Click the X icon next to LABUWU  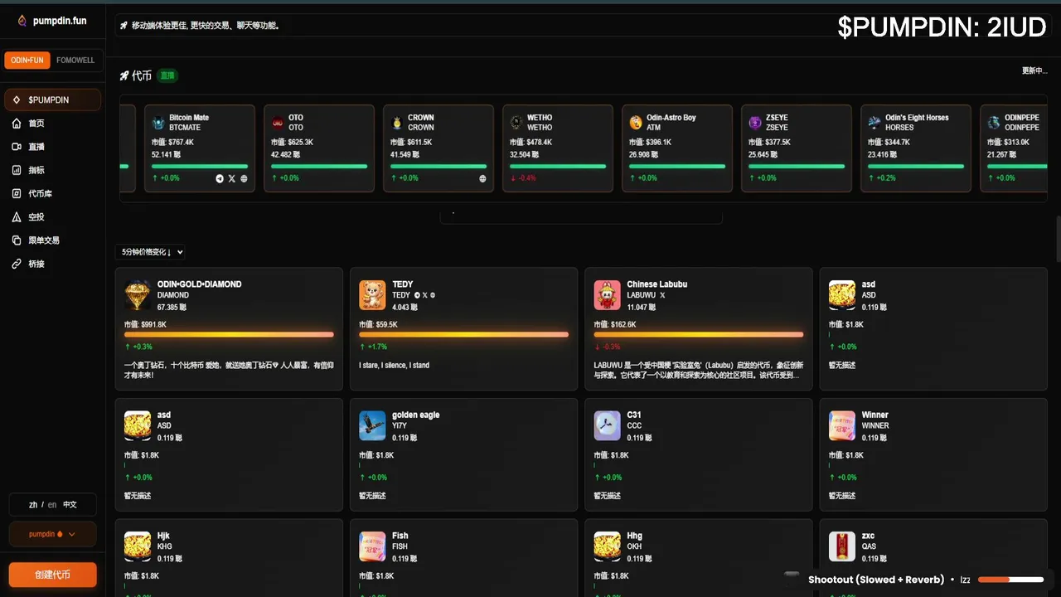pos(662,295)
